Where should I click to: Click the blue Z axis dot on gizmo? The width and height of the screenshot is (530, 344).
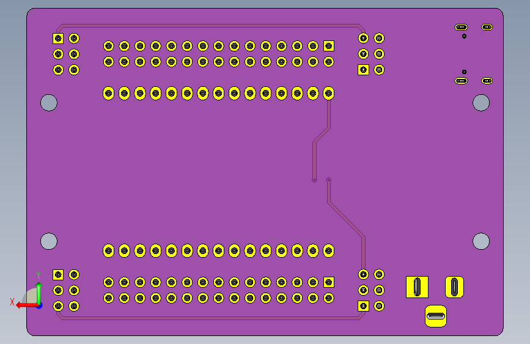[x=40, y=306]
